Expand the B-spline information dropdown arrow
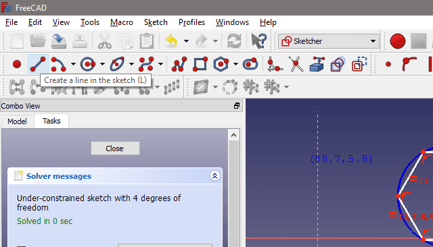This screenshot has width=433, height=247. click(215, 87)
